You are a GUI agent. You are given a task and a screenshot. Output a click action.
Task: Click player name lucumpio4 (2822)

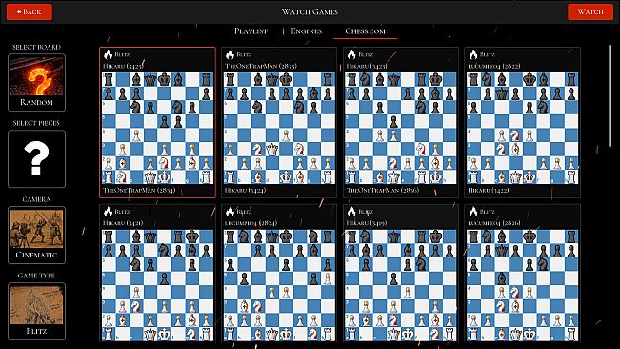click(494, 66)
